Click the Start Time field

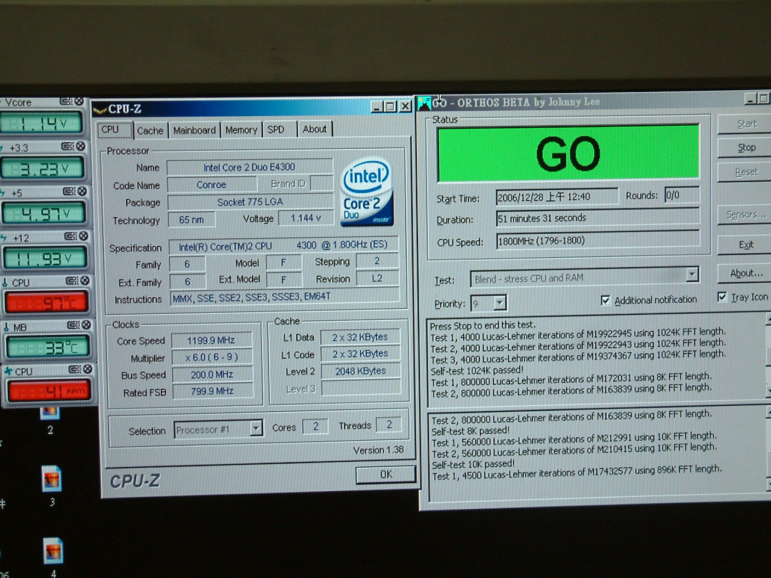557,197
